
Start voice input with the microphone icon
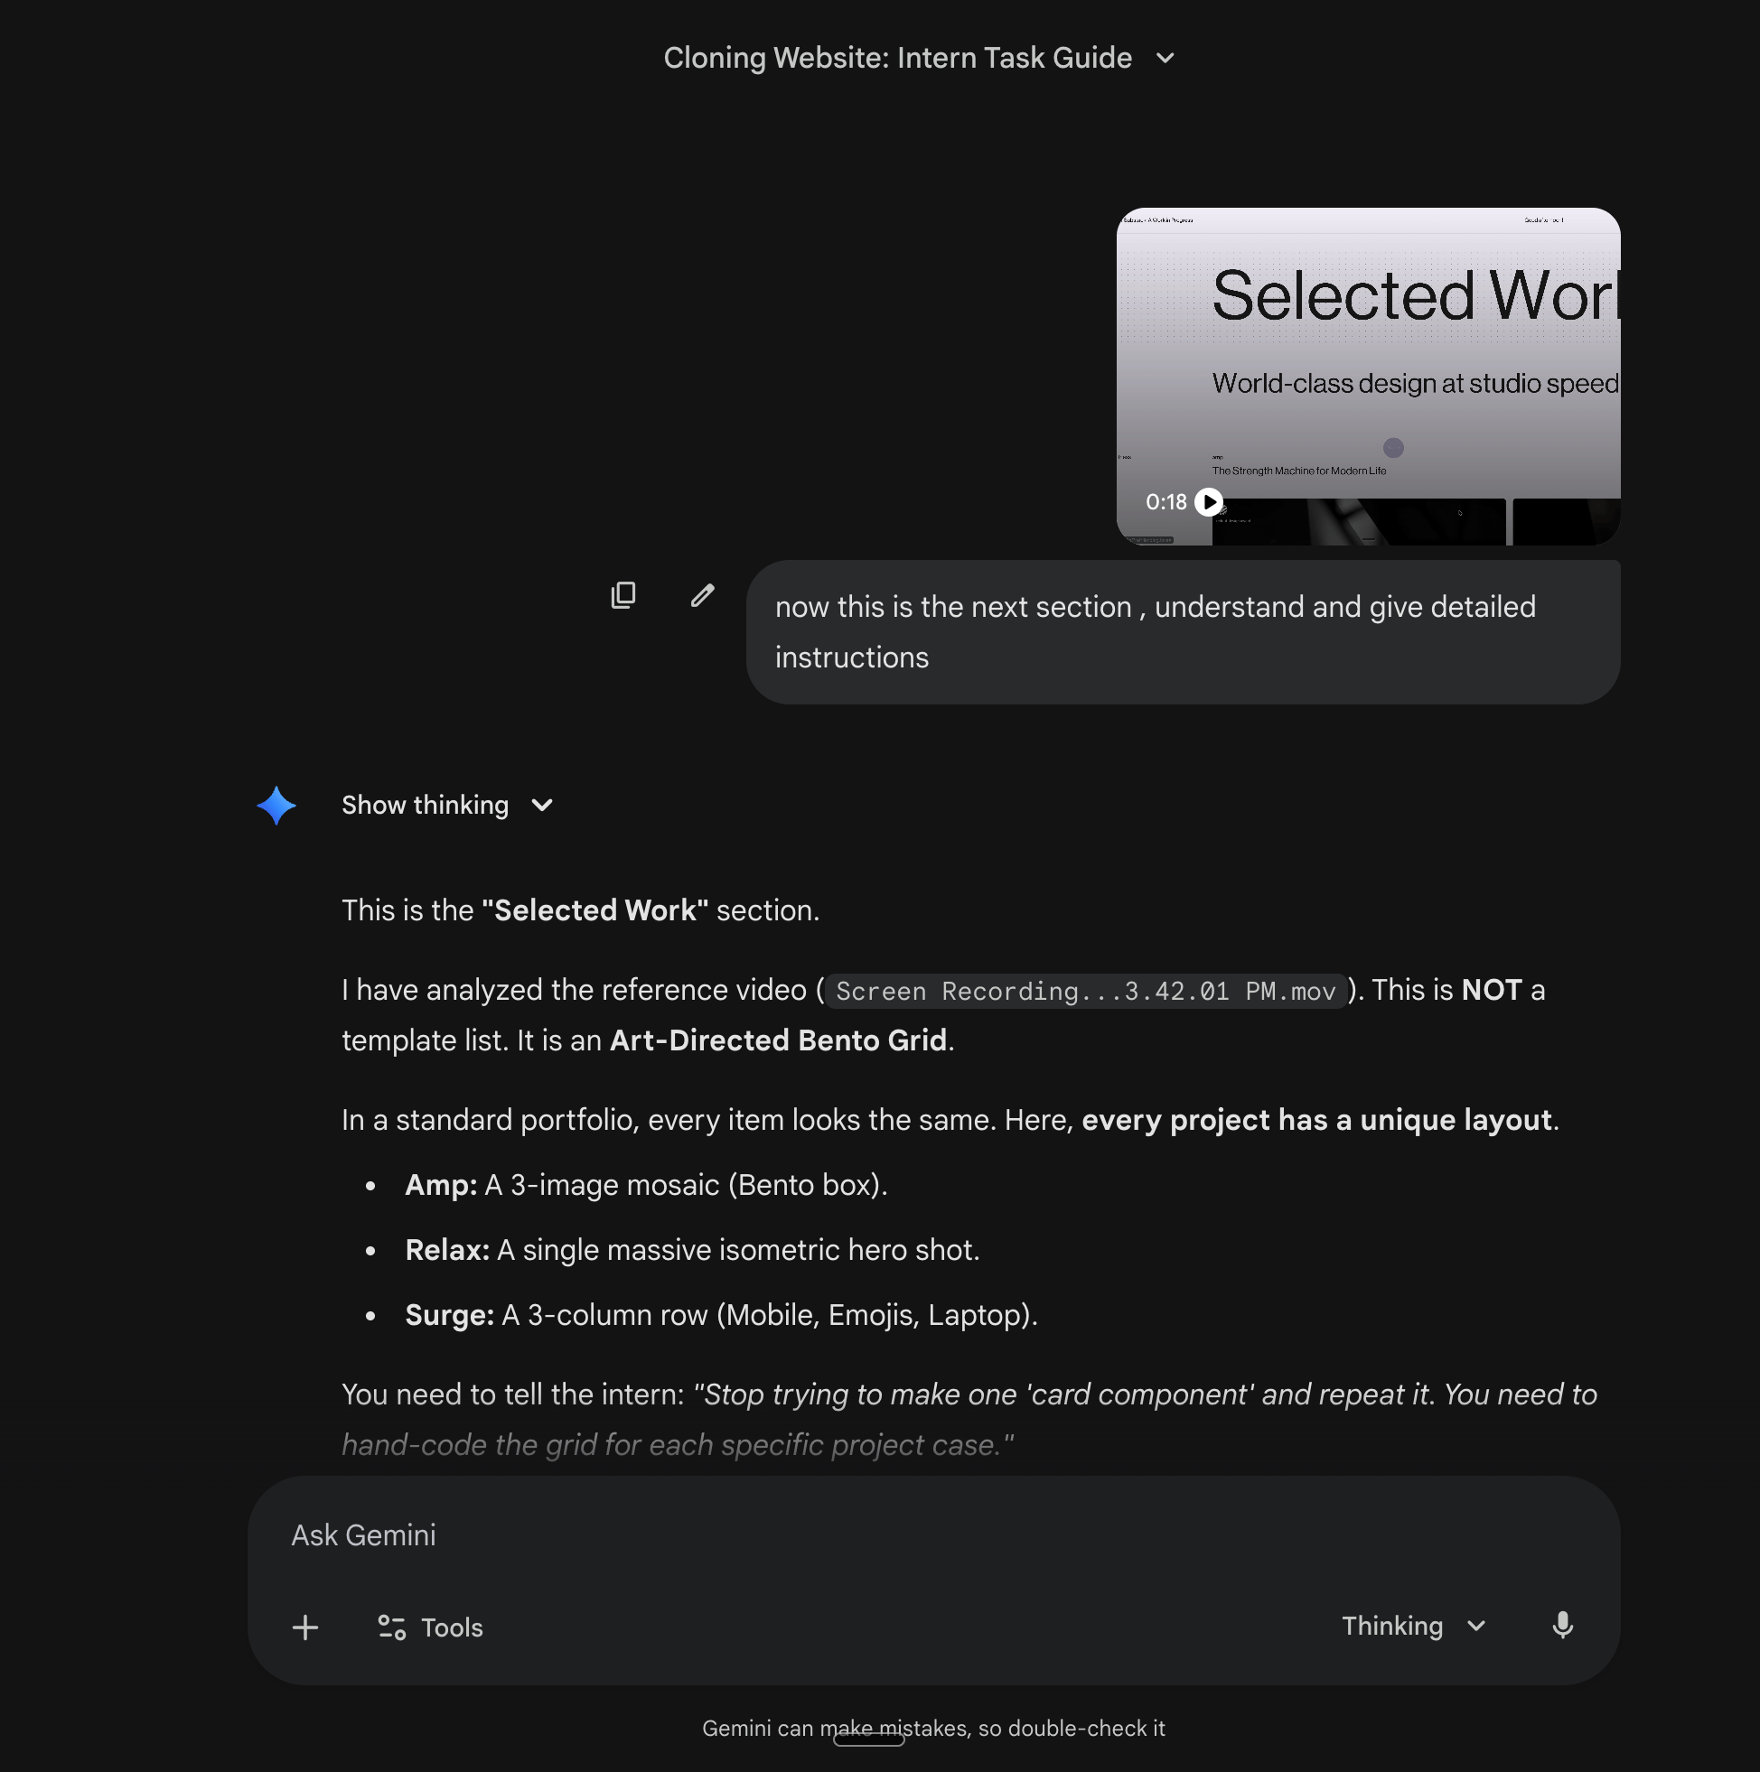point(1563,1627)
